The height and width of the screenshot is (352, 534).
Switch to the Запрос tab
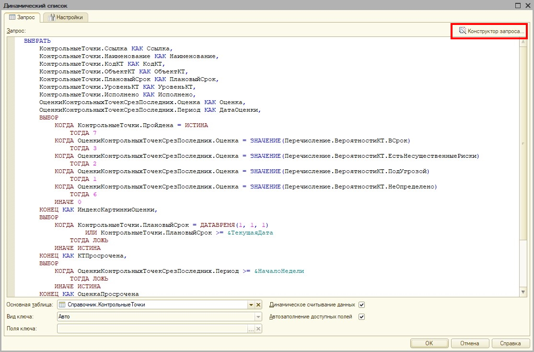point(22,17)
